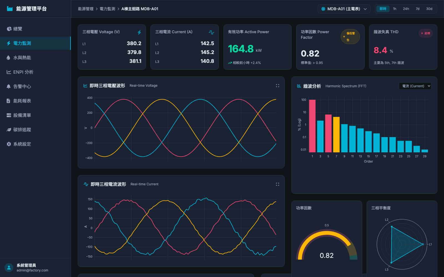The height and width of the screenshot is (277, 444).
Task: Select the 7d time range option
Action: tap(418, 9)
